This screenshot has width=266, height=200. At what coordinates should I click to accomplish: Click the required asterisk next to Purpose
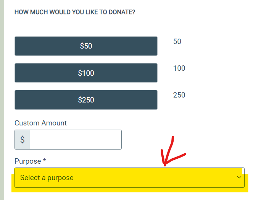[44, 161]
